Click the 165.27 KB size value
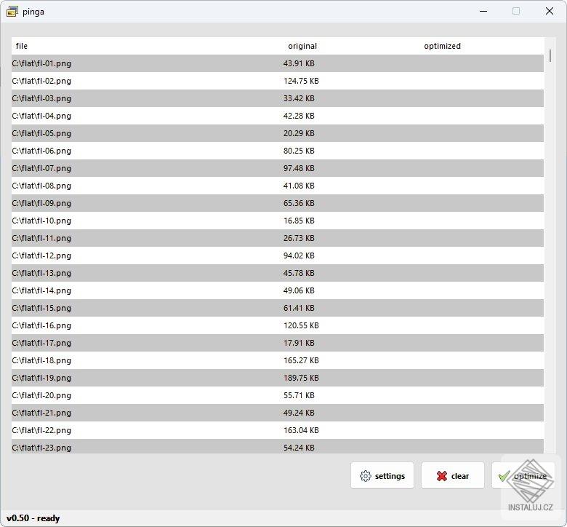567x527 pixels. point(301,360)
